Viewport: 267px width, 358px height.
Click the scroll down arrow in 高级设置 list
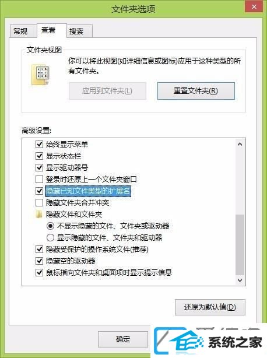coord(240,280)
